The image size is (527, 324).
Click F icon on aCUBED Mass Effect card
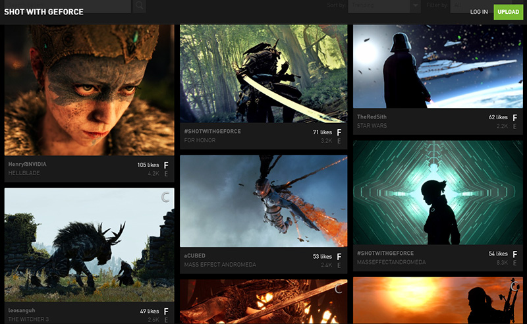[339, 257]
